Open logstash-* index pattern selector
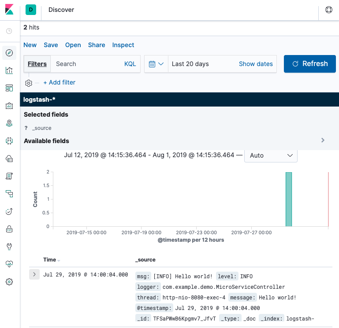Image resolution: width=339 pixels, height=328 pixels. [39, 100]
